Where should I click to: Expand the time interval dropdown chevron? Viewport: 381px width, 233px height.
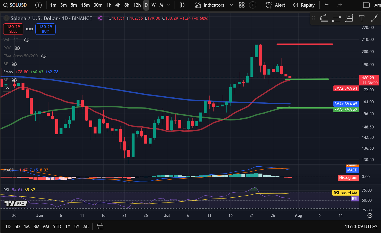pos(169,5)
